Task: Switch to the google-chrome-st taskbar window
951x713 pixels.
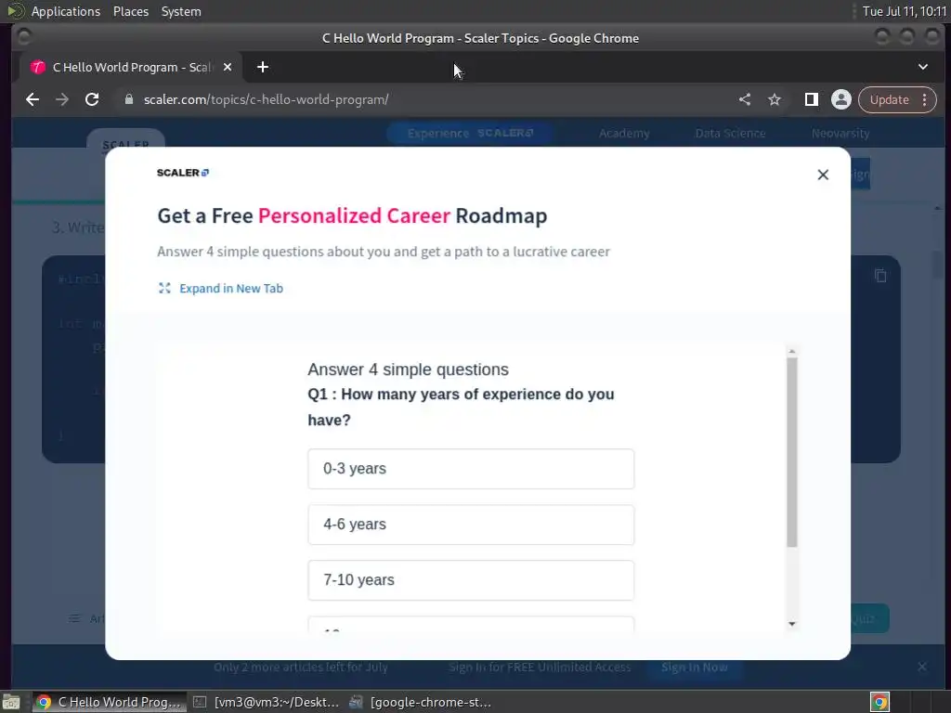Action: tap(421, 702)
